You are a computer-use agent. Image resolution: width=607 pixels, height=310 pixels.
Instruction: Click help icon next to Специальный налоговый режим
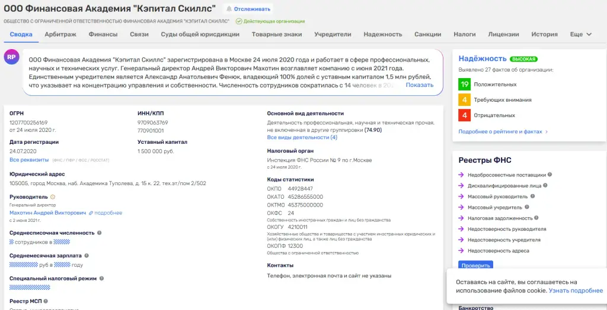(101, 278)
